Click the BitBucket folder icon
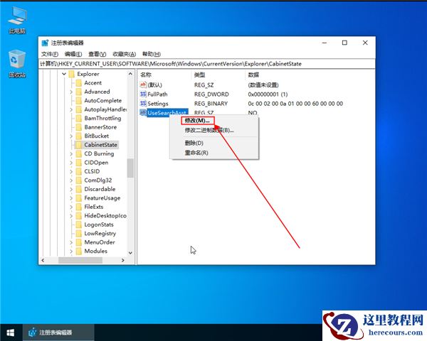The height and width of the screenshot is (341, 427). pos(79,136)
